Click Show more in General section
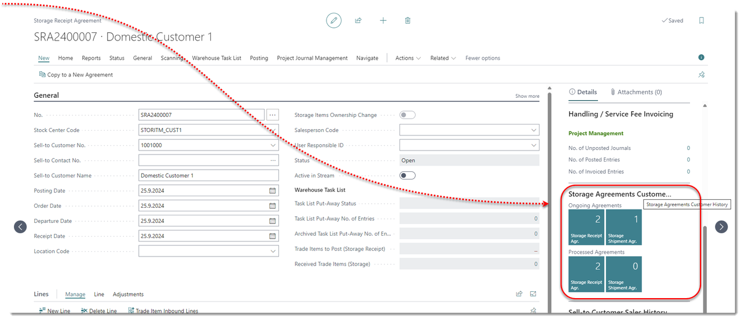 pos(527,96)
